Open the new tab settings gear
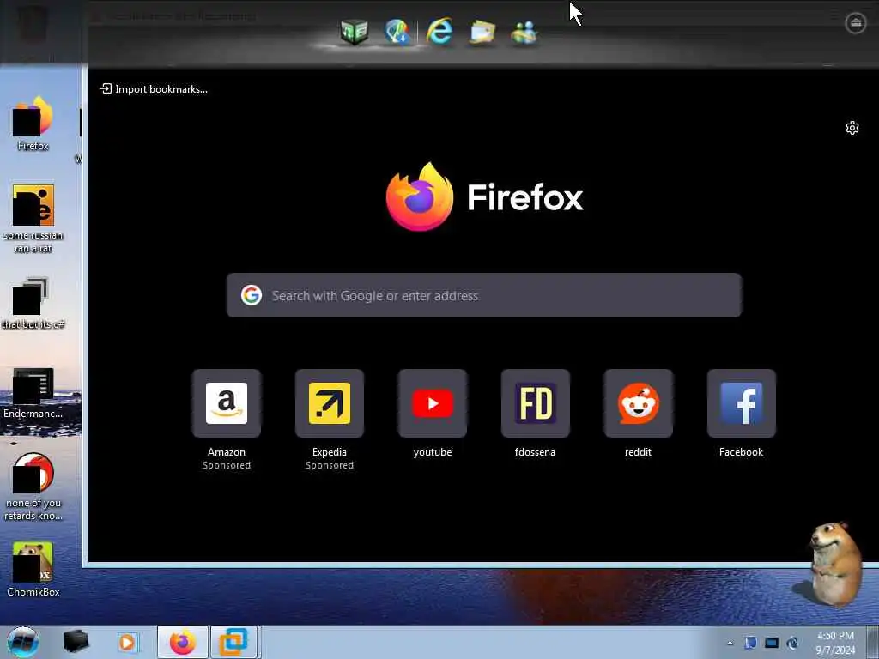The height and width of the screenshot is (659, 879). coord(852,128)
